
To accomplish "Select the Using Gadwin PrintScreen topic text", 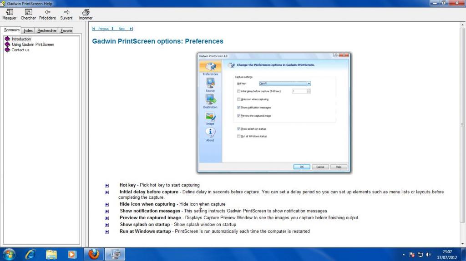I will pyautogui.click(x=33, y=44).
